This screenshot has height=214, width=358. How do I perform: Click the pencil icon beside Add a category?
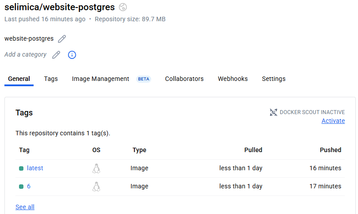pos(56,55)
